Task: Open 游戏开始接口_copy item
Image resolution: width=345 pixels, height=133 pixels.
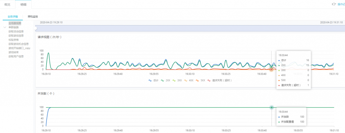Action: click(19, 48)
